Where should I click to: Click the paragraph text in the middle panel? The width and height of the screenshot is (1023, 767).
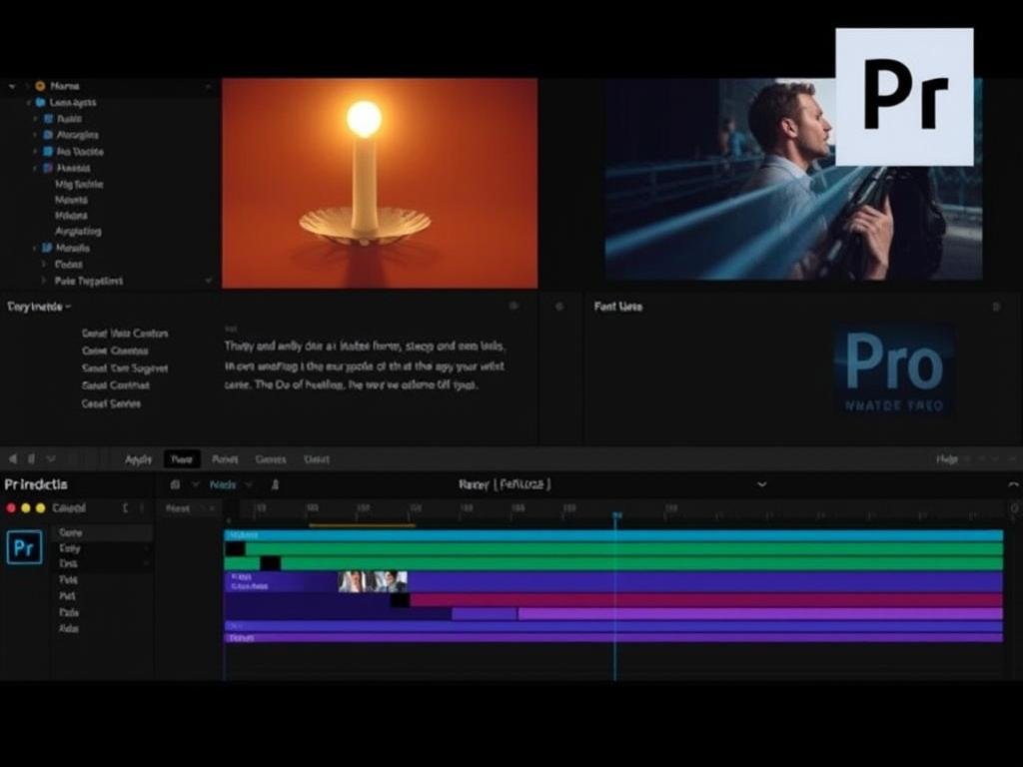[x=366, y=366]
